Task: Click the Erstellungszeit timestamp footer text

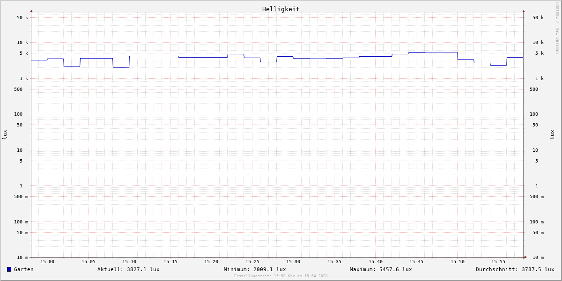Action: click(281, 276)
